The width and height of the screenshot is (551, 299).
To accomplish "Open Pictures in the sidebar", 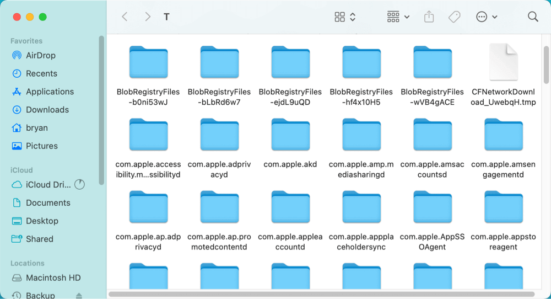I will click(41, 146).
